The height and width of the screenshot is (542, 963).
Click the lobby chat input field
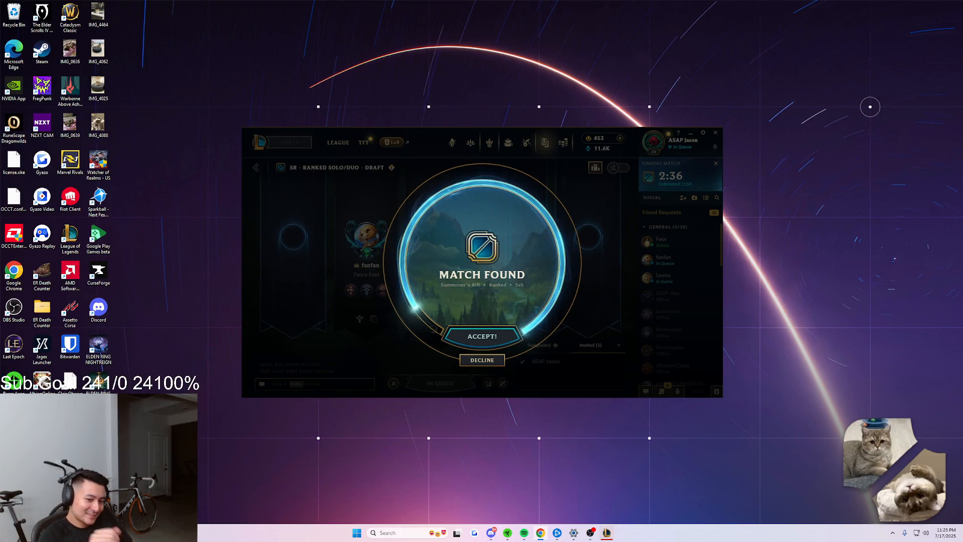[x=316, y=384]
